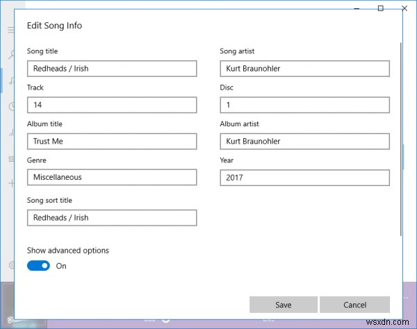Click the "Disc" label
Image resolution: width=417 pixels, height=329 pixels.
[x=227, y=87]
